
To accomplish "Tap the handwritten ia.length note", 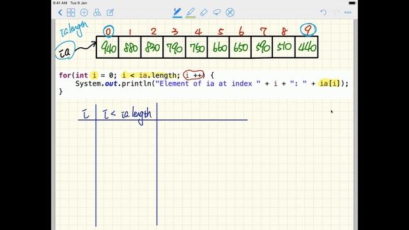I will pos(74,29).
